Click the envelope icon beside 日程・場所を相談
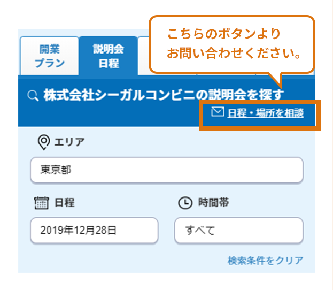This screenshot has width=333, height=290. pyautogui.click(x=217, y=112)
